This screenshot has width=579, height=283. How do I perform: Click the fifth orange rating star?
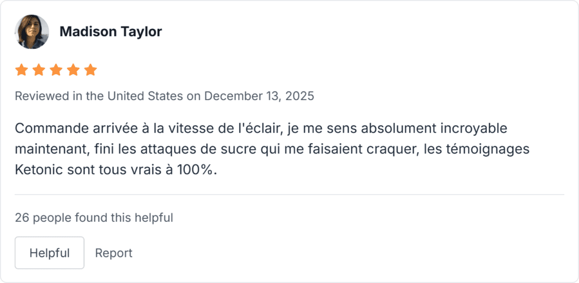coord(90,70)
